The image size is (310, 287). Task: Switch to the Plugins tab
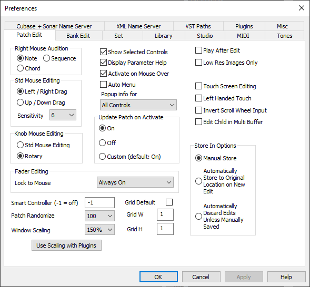(244, 26)
